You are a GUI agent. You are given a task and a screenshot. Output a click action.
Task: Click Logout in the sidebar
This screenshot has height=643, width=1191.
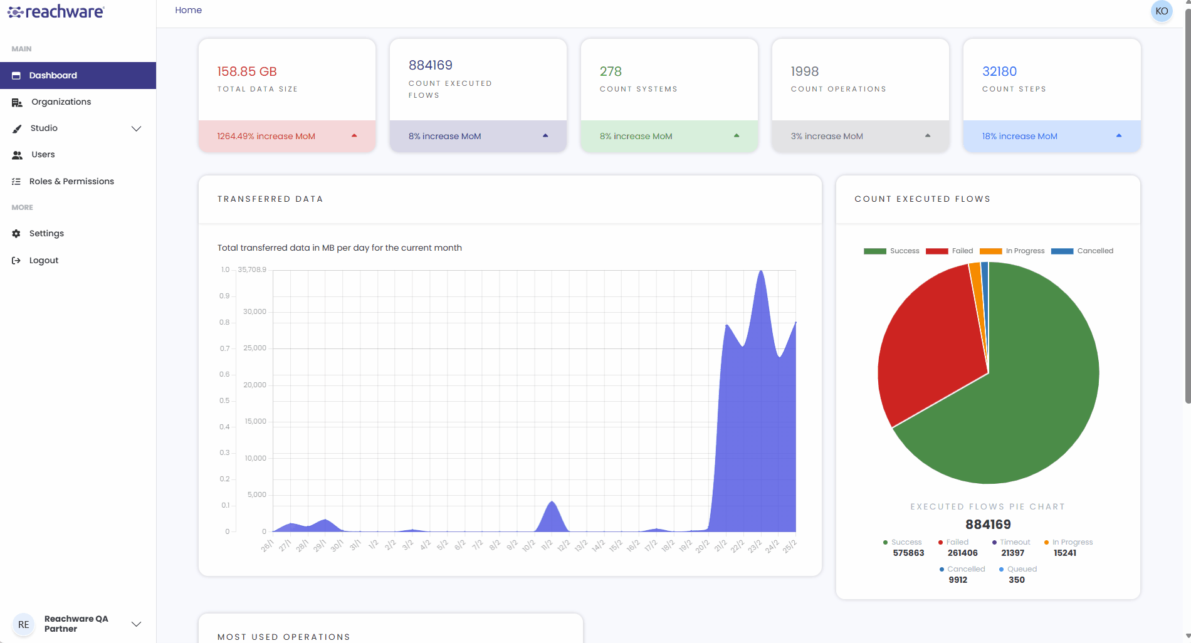point(78,261)
